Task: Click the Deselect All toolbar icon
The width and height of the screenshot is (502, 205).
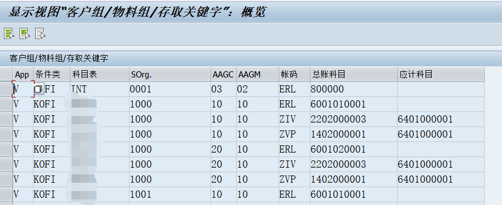Action: coord(40,33)
